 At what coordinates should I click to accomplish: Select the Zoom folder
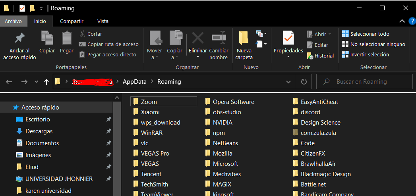164,102
